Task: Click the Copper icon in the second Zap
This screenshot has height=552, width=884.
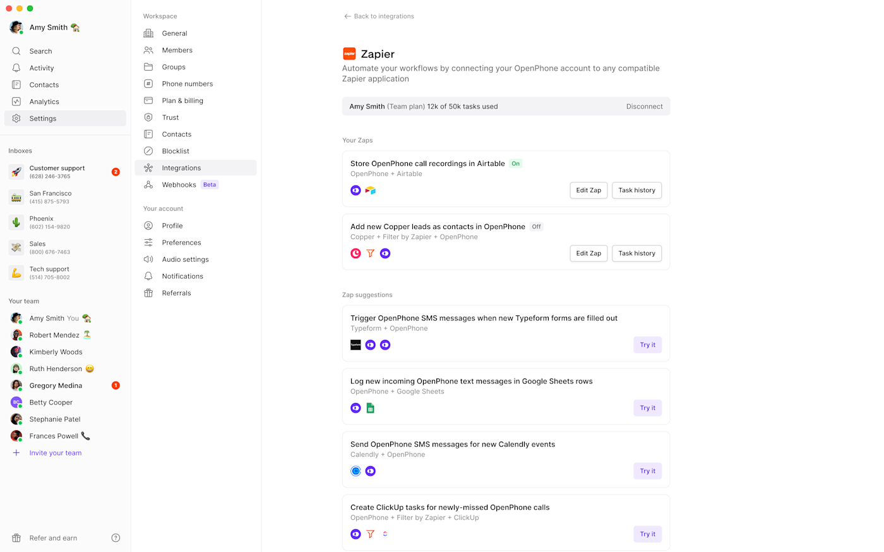Action: point(355,254)
